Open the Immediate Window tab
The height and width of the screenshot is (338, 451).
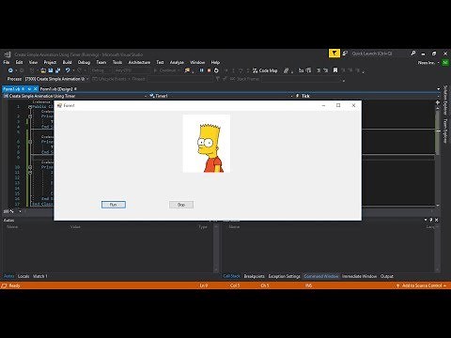coord(359,276)
